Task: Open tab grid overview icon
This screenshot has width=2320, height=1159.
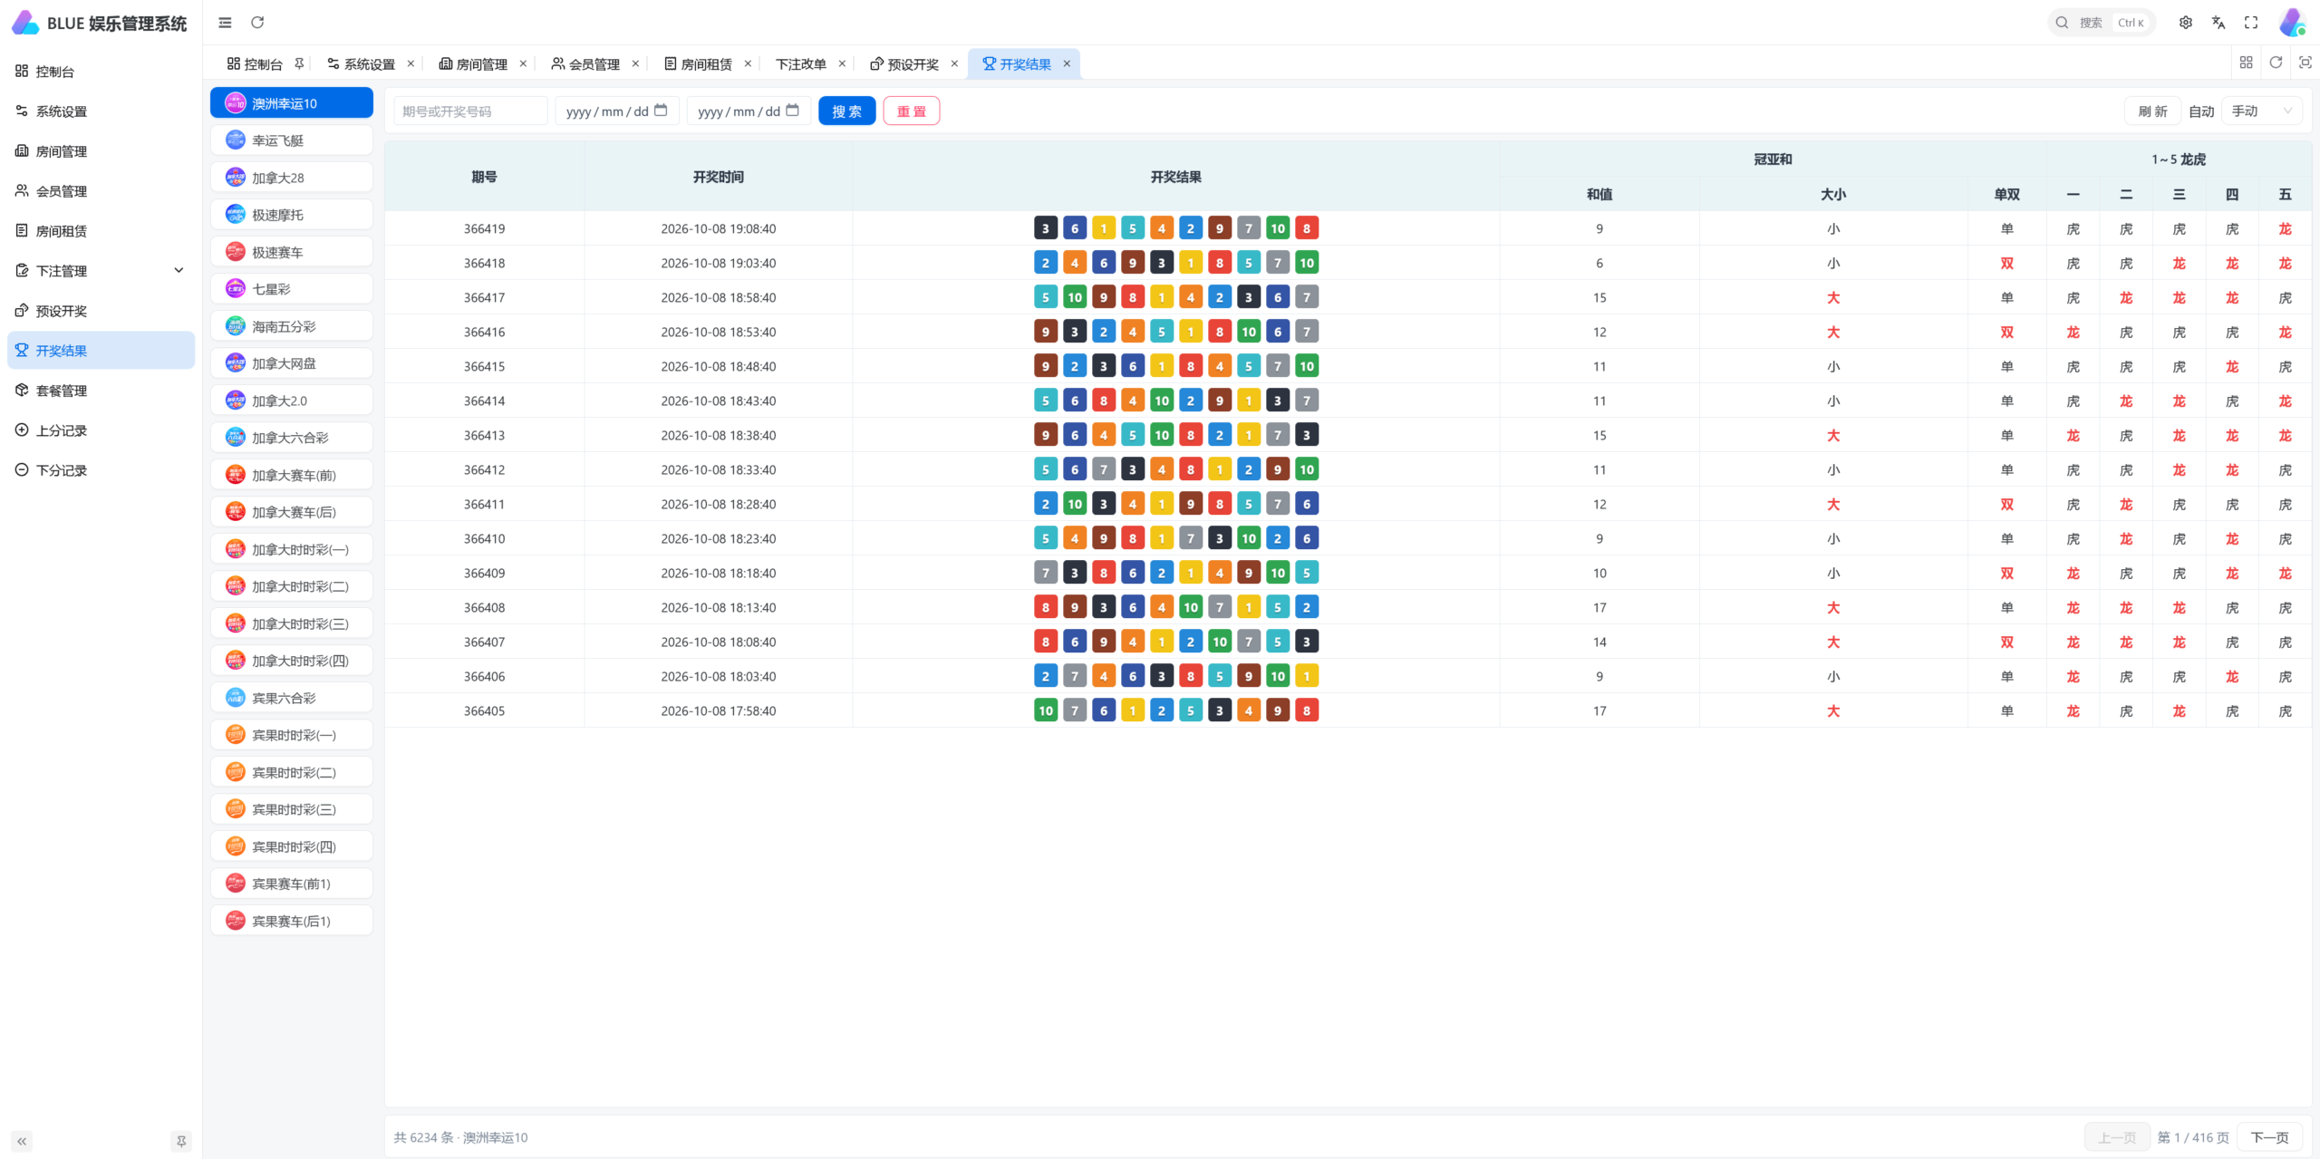Action: point(2246,63)
